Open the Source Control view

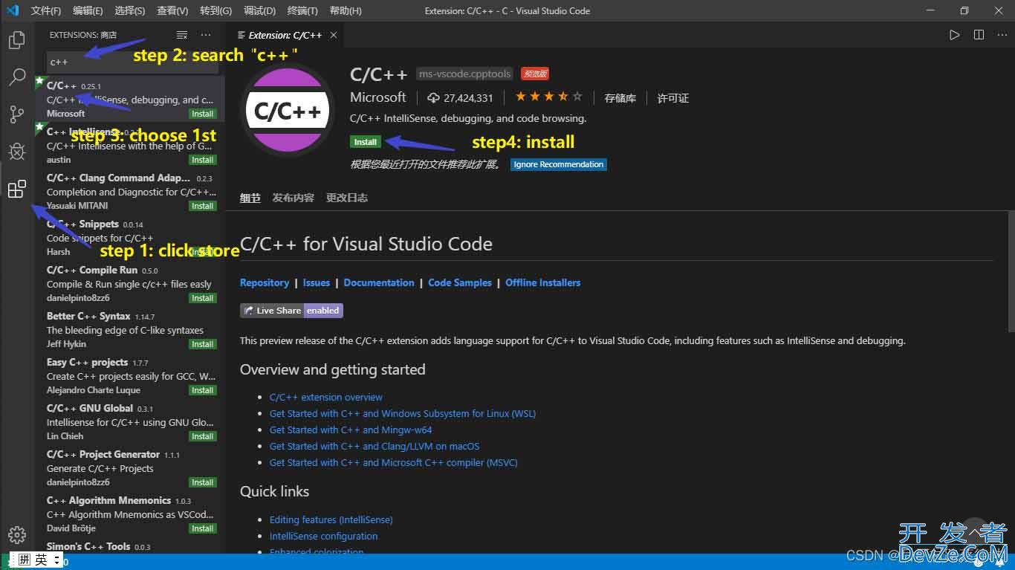click(16, 114)
